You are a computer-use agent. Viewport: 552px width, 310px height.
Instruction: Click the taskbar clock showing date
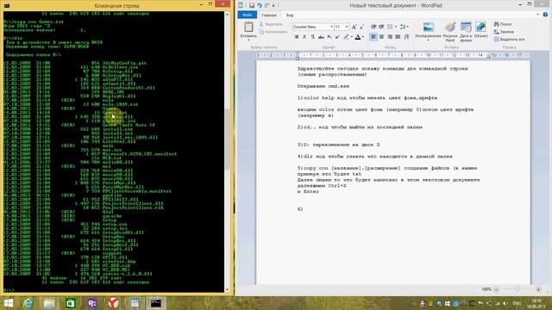coord(536,303)
